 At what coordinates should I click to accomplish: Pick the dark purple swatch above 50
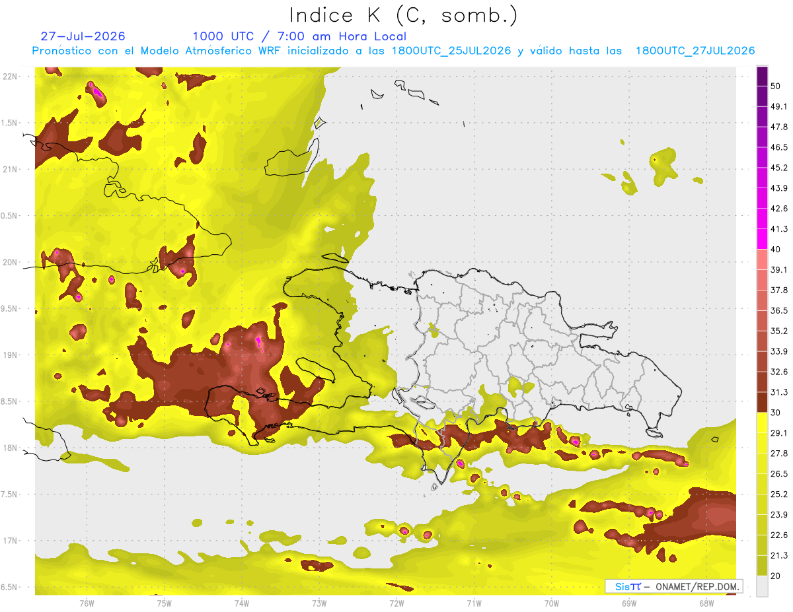coord(763,77)
